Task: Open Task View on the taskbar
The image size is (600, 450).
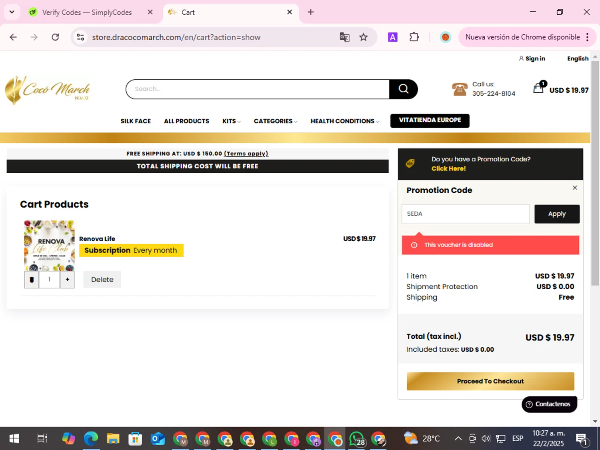Action: [x=42, y=439]
